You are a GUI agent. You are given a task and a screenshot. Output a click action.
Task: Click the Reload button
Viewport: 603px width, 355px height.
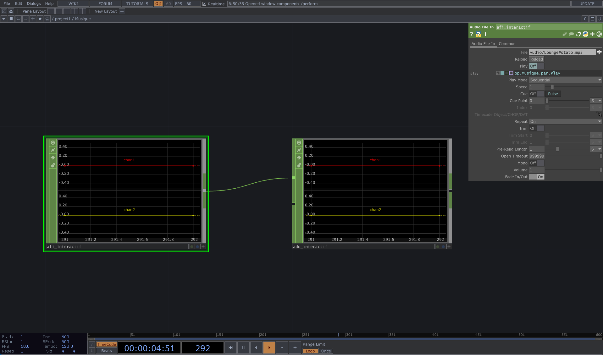(536, 59)
